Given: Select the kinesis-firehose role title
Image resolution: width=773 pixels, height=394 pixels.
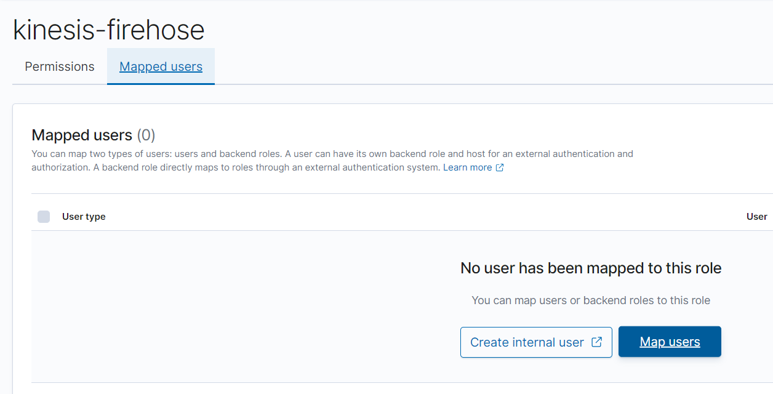Looking at the screenshot, I should pos(109,30).
